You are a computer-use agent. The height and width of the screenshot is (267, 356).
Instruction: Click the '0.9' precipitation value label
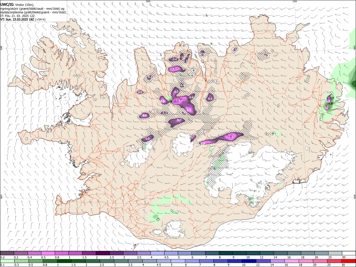pos(203,143)
